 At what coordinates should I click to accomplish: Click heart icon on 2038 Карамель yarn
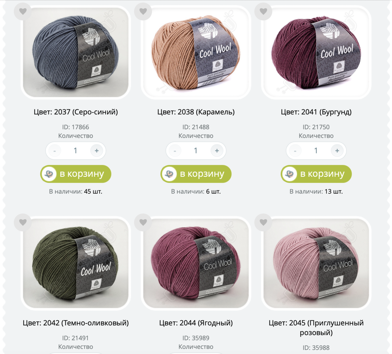click(x=143, y=11)
